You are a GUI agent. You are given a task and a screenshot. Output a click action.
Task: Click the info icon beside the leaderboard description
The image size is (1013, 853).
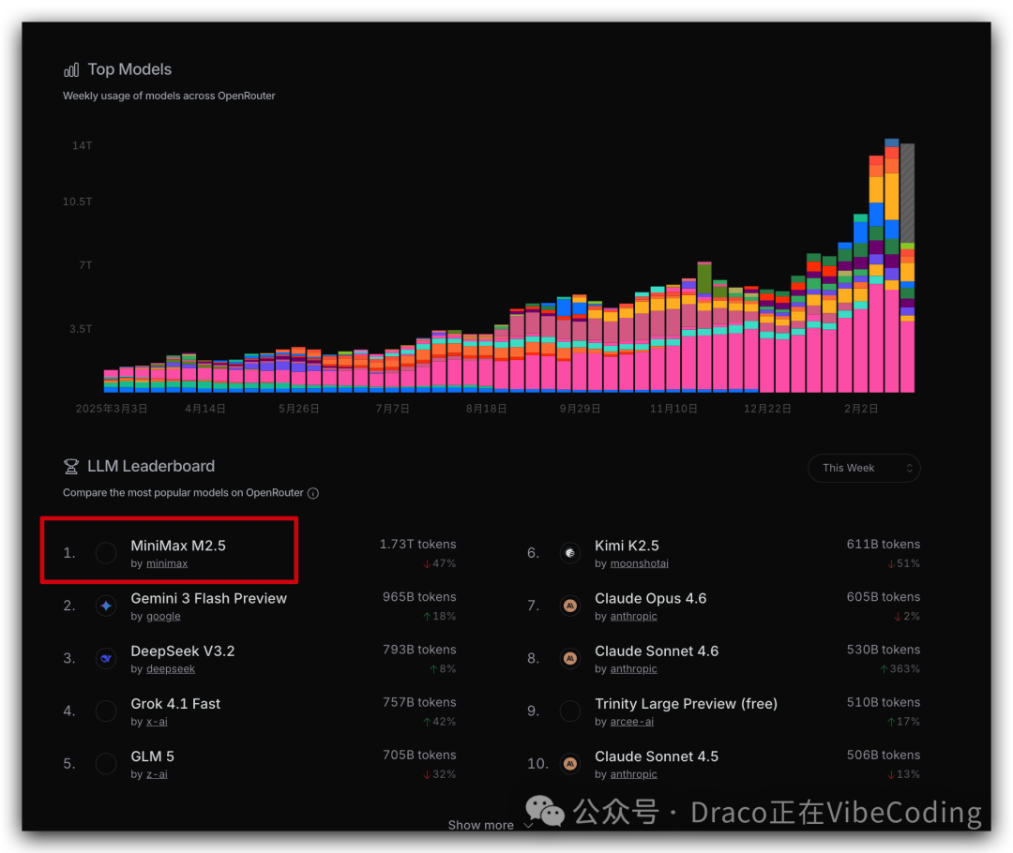point(313,493)
